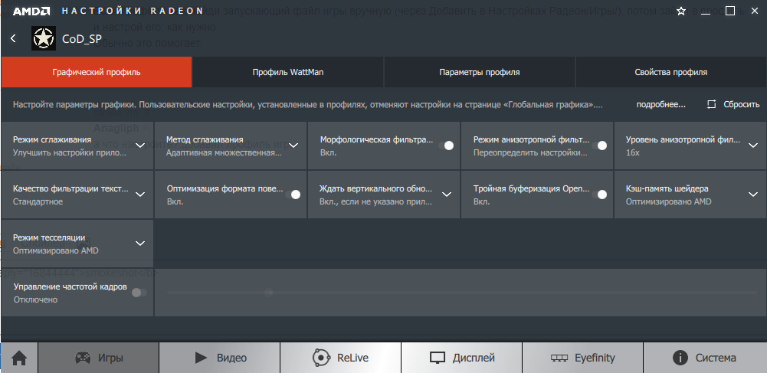This screenshot has width=767, height=373.
Task: Click the back arrow next to CoD_SP
Action: (14, 38)
